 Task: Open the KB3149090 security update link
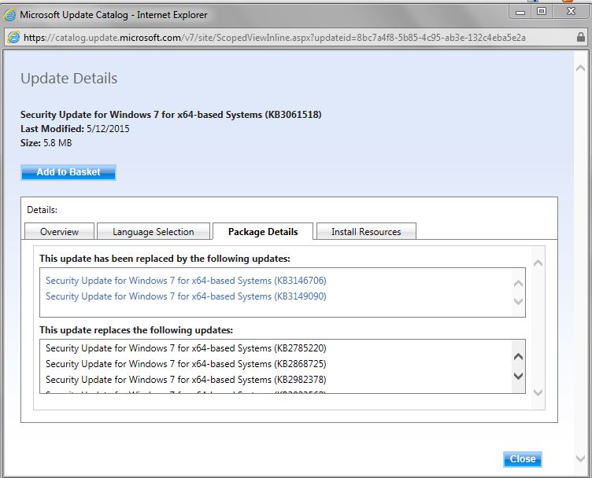click(x=186, y=296)
